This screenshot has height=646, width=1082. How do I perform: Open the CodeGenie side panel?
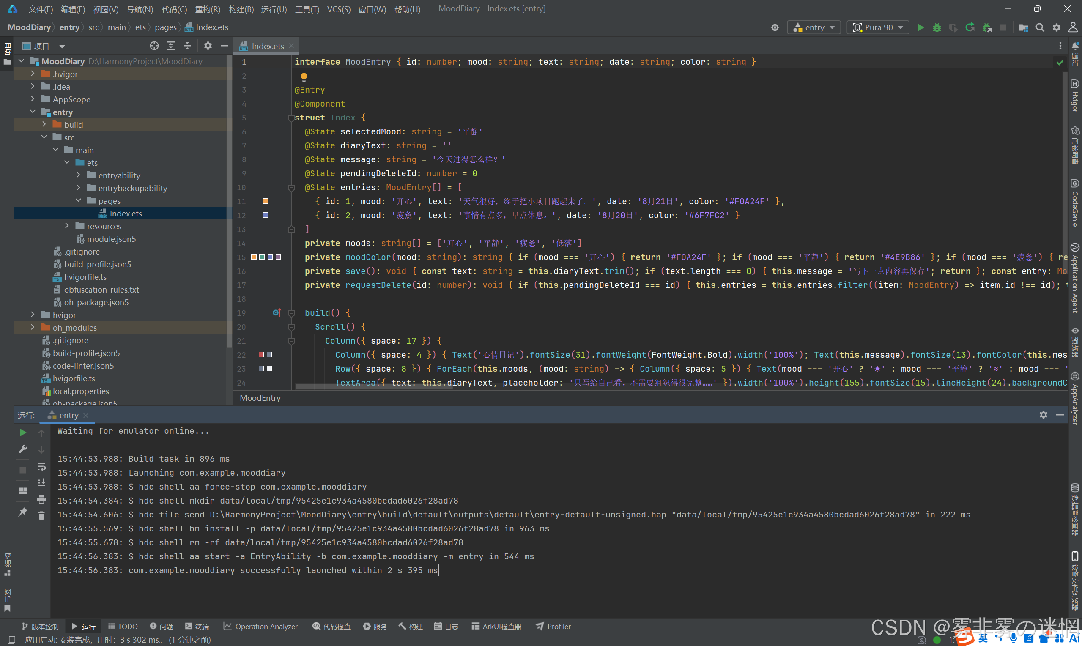(1075, 203)
